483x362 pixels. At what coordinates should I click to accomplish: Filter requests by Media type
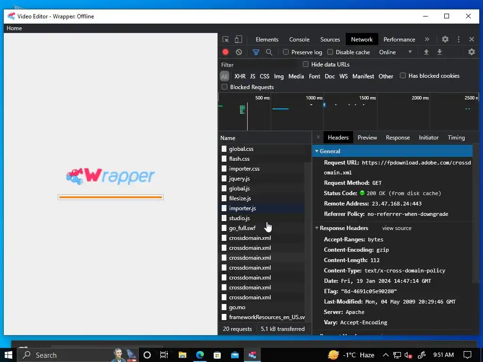click(296, 76)
